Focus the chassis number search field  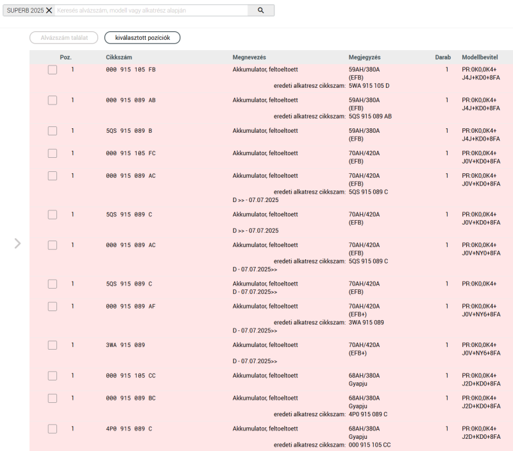(151, 10)
